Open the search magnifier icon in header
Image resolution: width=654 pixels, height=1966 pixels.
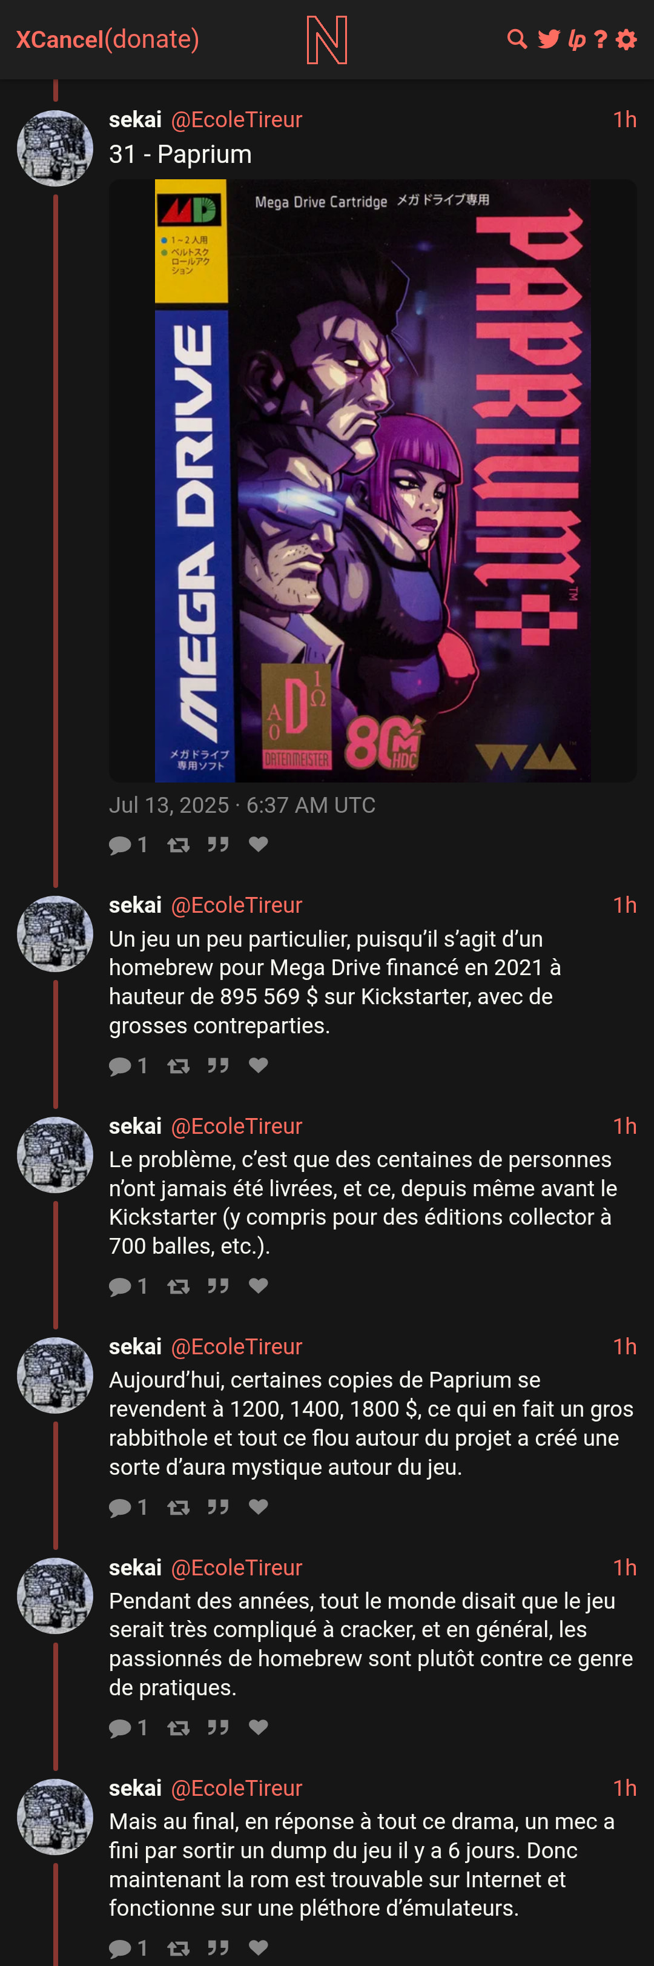[x=517, y=39]
